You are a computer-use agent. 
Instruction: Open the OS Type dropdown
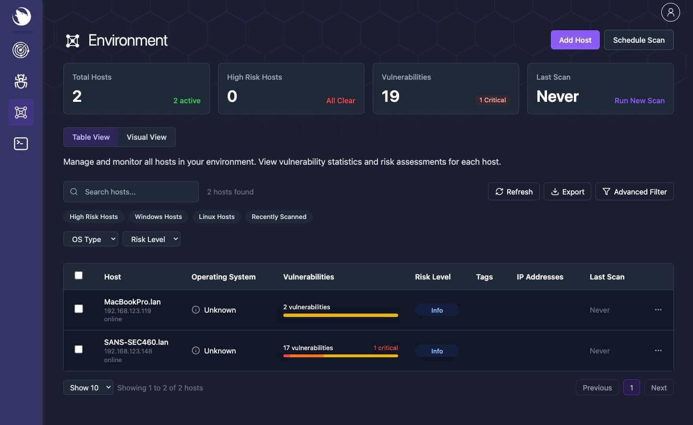click(90, 239)
